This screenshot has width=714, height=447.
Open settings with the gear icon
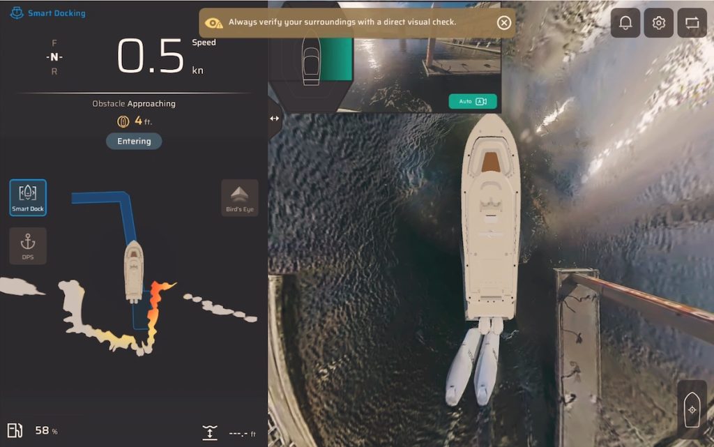(x=658, y=22)
